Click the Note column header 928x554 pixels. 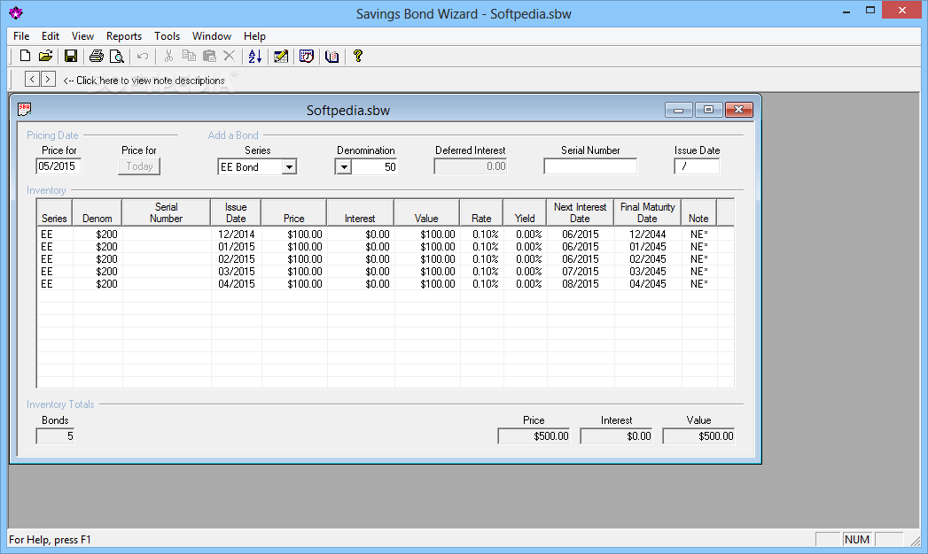(698, 212)
